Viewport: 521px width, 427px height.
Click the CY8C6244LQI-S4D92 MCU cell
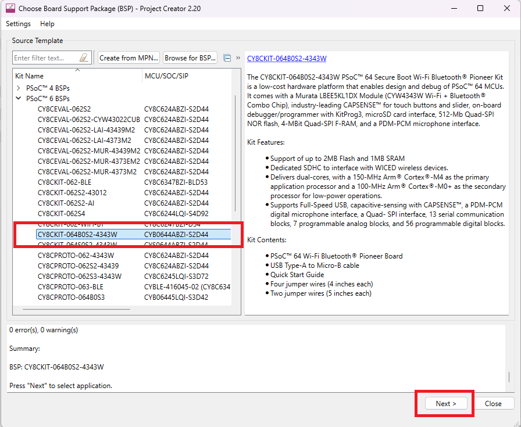click(176, 214)
